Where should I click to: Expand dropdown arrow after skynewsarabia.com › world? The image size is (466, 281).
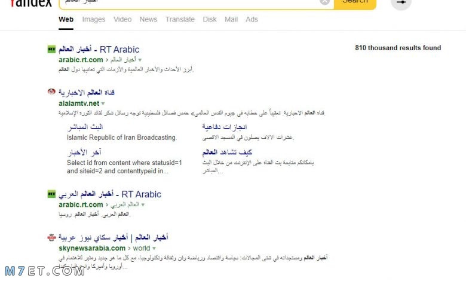tap(154, 248)
